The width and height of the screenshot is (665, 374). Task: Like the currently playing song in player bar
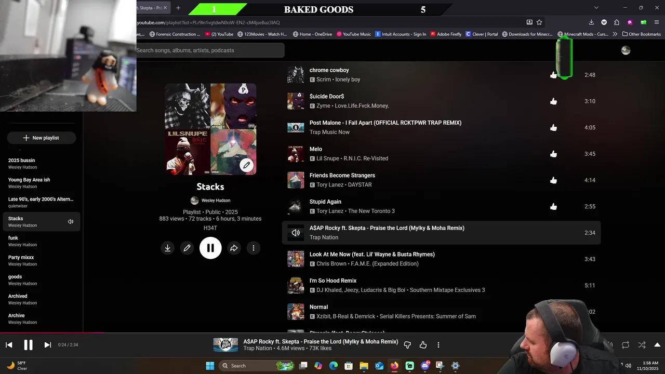(423, 345)
